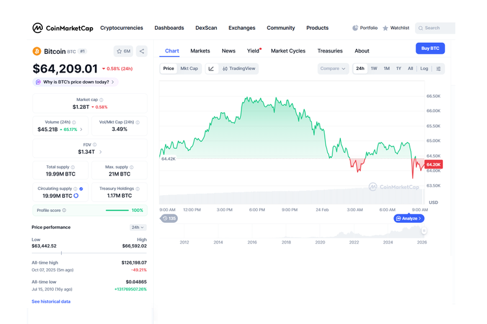Switch to the Markets tab

[200, 51]
